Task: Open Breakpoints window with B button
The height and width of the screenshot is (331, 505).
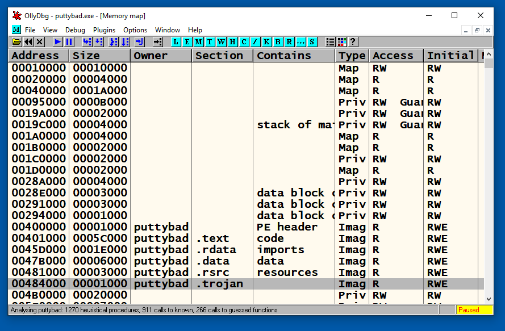Action: pos(278,42)
